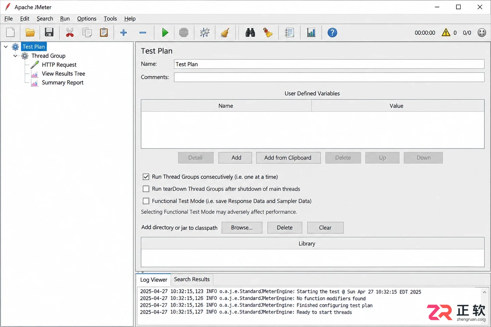Click the Copy toolbar icon
This screenshot has height=327, width=491.
[x=87, y=33]
